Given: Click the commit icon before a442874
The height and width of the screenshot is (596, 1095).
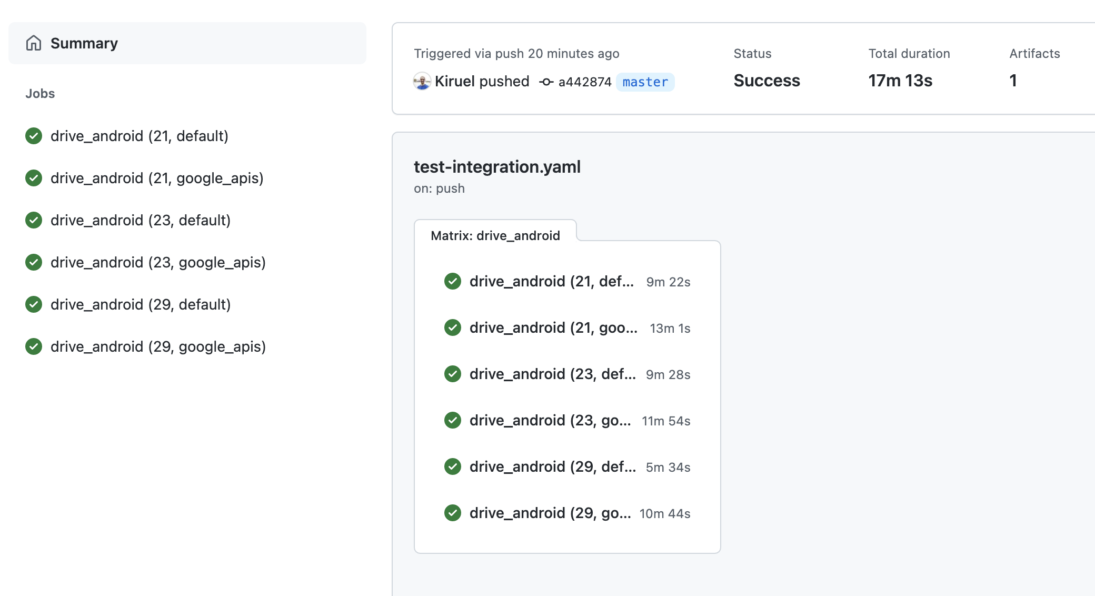Looking at the screenshot, I should coord(546,82).
